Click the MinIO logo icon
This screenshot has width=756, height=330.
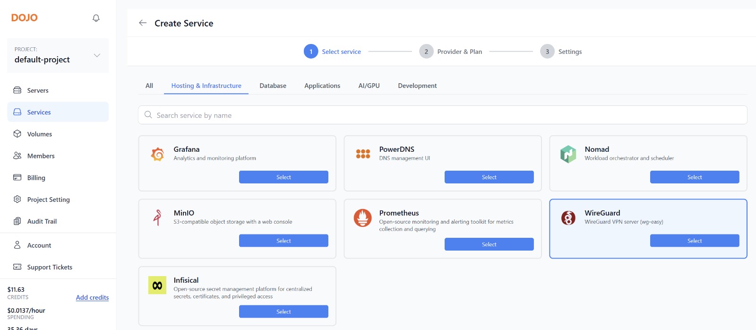pyautogui.click(x=157, y=217)
